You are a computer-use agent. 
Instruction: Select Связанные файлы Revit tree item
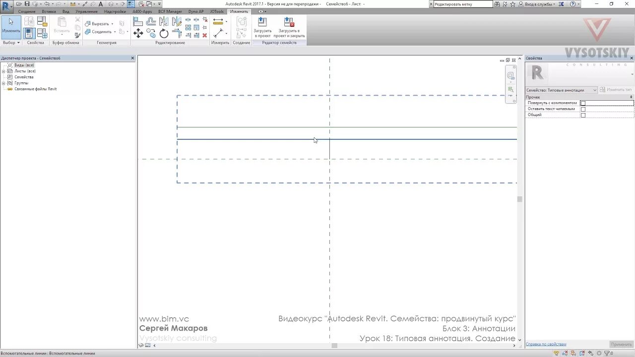(x=35, y=89)
